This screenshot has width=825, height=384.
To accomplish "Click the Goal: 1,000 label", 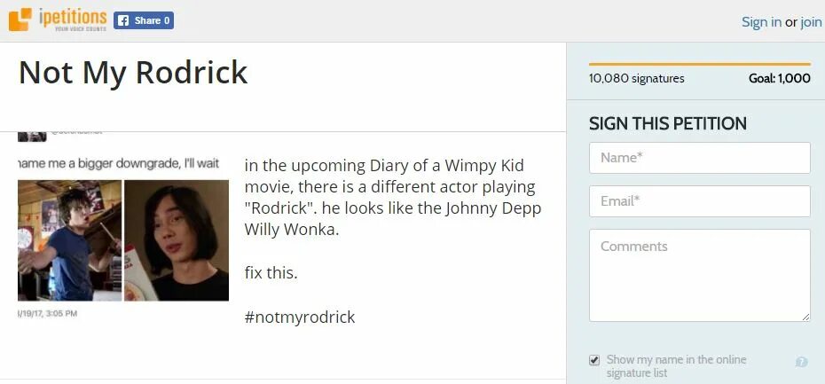I will click(779, 78).
